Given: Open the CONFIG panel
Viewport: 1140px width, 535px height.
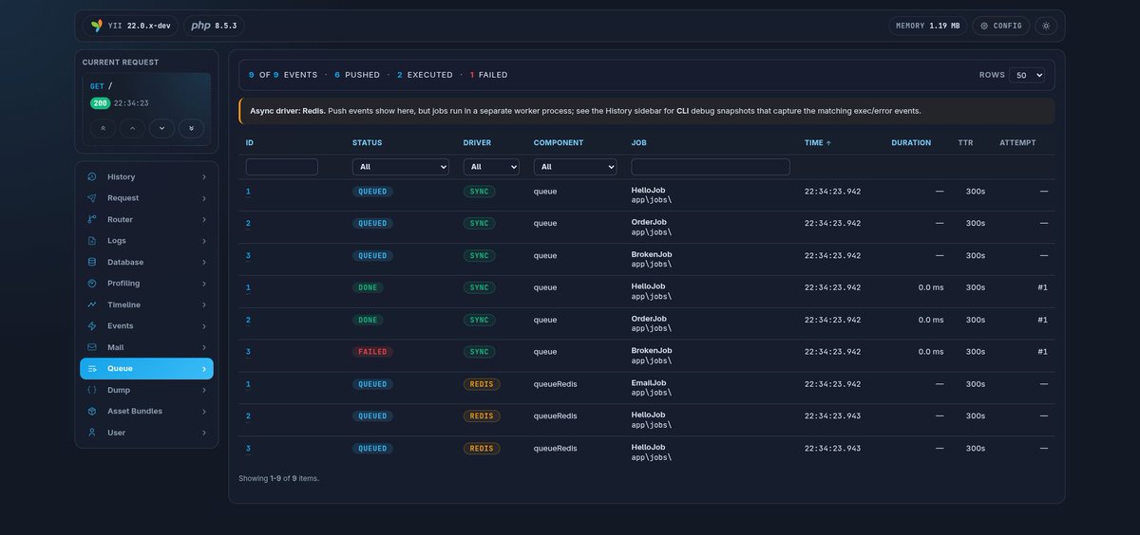Looking at the screenshot, I should [1001, 26].
